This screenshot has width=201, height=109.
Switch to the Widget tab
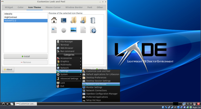coord(9,7)
